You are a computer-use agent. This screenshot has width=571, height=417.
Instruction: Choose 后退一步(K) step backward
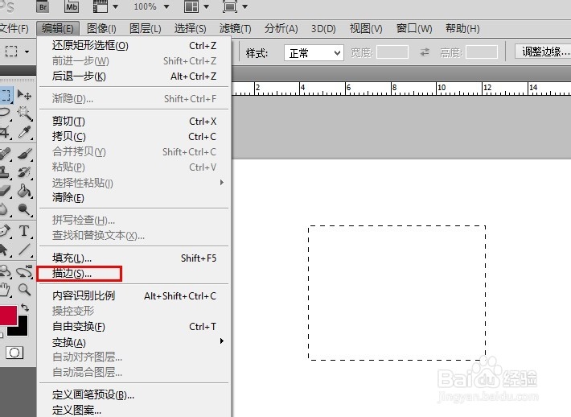(134, 76)
